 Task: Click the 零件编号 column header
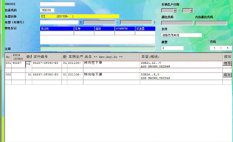click(47, 57)
